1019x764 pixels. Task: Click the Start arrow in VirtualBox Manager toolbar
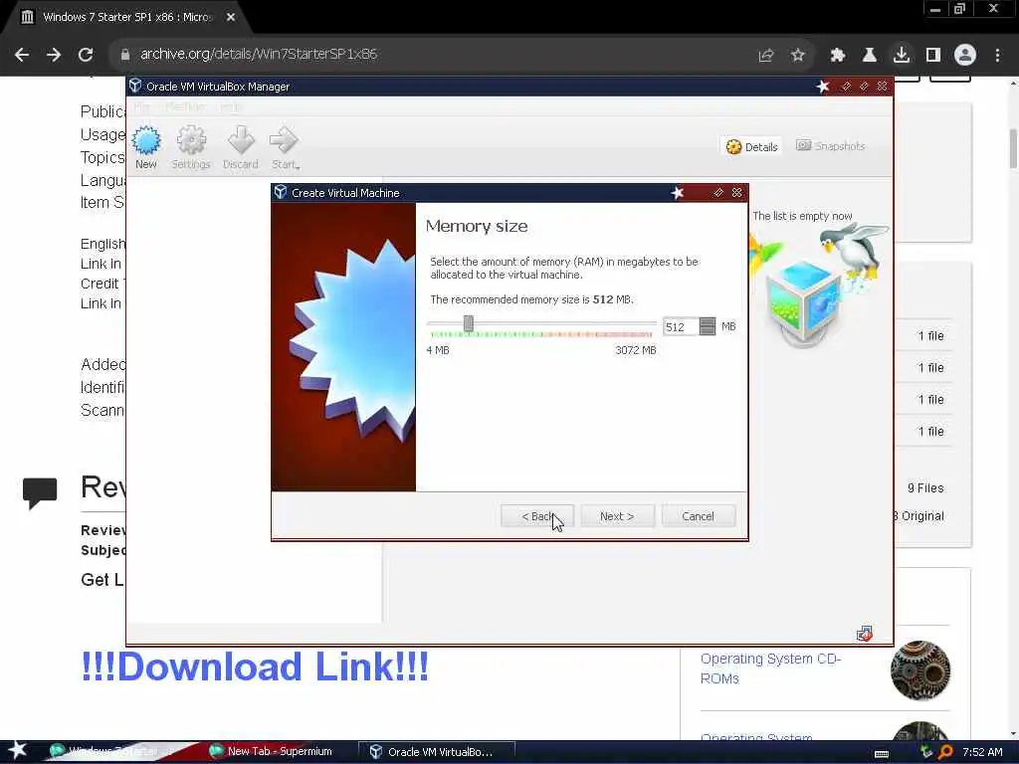[x=285, y=148]
